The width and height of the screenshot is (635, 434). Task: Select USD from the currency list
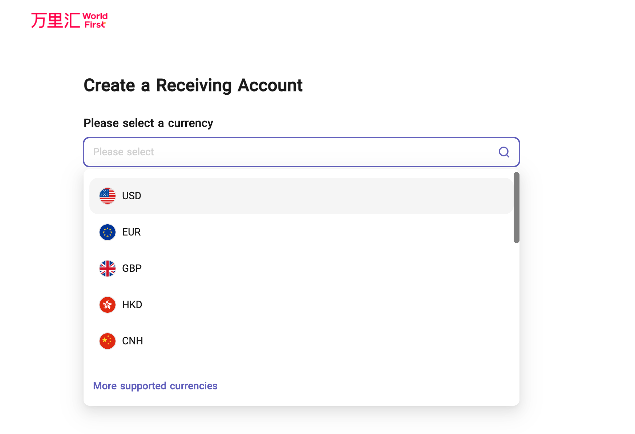pos(132,196)
